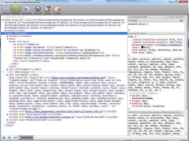
Task: Expand the padding property in styles
Action: point(130,103)
